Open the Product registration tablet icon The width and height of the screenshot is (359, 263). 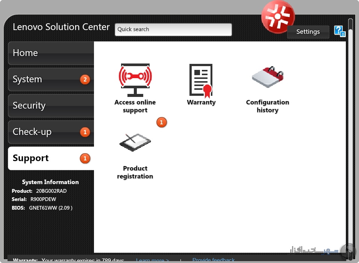[135, 142]
